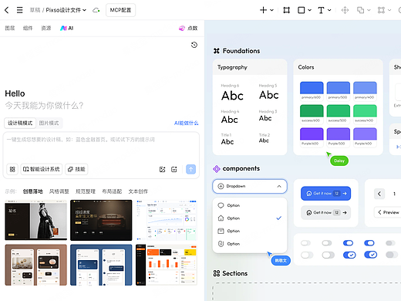The image size is (401, 301).
Task: Check the cloud sync status icon
Action: pyautogui.click(x=96, y=10)
